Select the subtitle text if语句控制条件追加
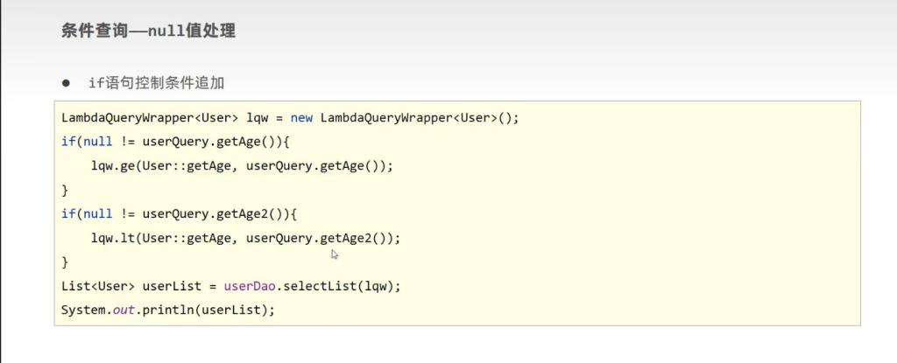This screenshot has height=363, width=897. pos(157,83)
